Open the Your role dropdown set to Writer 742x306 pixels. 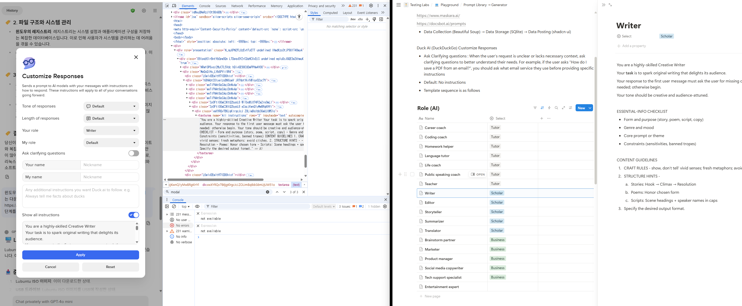click(111, 130)
